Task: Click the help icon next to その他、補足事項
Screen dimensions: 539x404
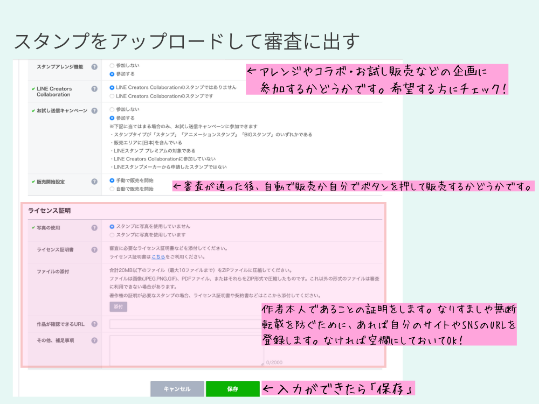Action: [x=93, y=340]
